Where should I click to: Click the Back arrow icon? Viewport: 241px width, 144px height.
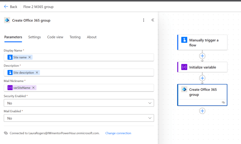click(x=6, y=7)
